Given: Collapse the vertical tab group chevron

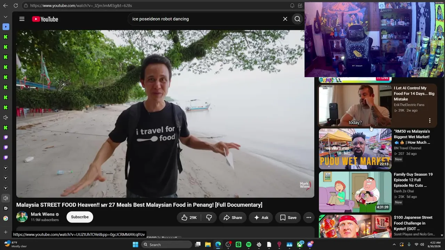Looking at the screenshot, I should click(x=6, y=17).
